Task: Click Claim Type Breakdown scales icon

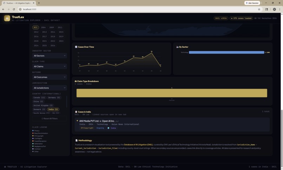Action: click(x=75, y=81)
